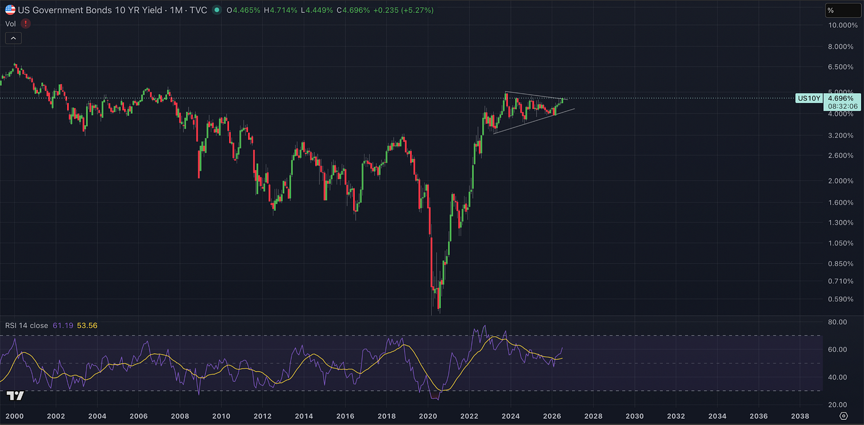
Task: Click the 2038 label on the time axis
Action: (x=800, y=417)
